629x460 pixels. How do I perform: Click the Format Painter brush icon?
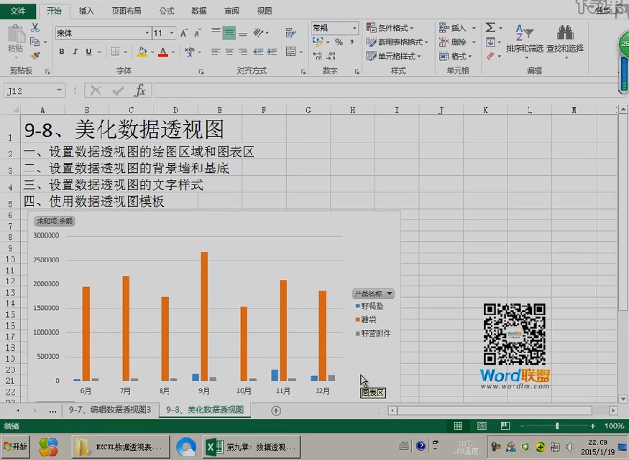point(35,56)
